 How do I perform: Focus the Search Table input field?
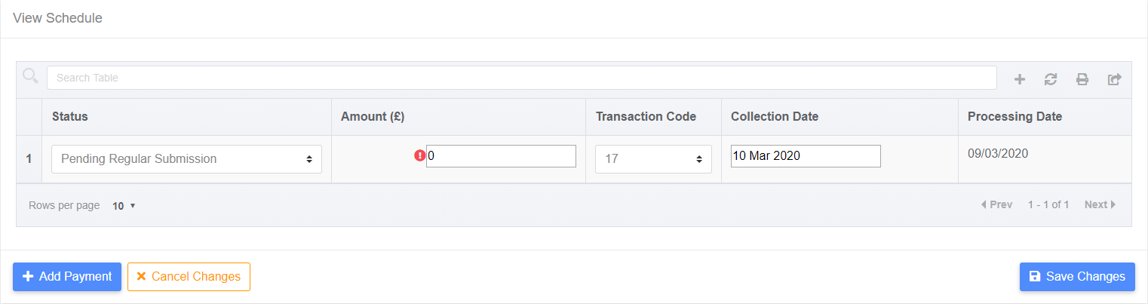pos(522,78)
